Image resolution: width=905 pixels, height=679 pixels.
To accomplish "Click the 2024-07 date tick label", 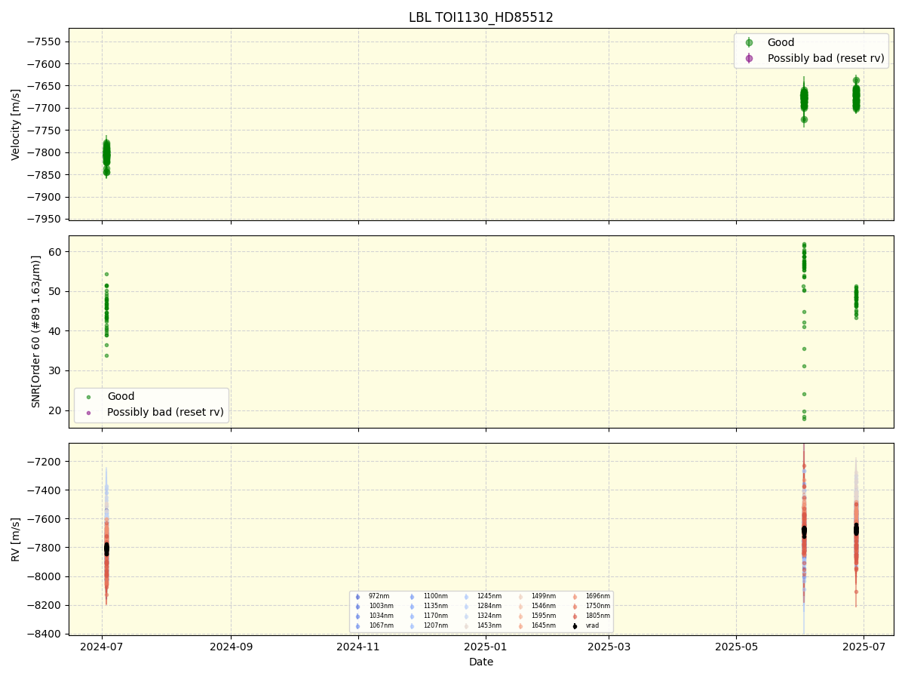I will (103, 647).
